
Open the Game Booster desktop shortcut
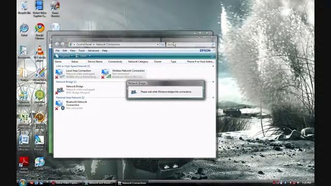pos(55,8)
